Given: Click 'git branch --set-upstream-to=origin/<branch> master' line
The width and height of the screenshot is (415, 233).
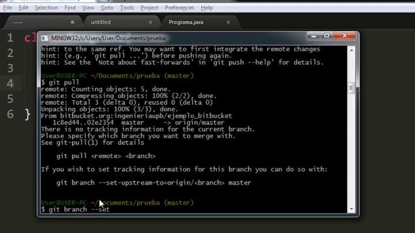Looking at the screenshot, I should click(154, 183).
